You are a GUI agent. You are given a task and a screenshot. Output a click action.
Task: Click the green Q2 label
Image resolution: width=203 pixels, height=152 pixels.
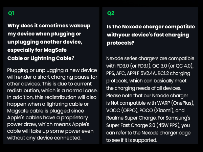111,13
